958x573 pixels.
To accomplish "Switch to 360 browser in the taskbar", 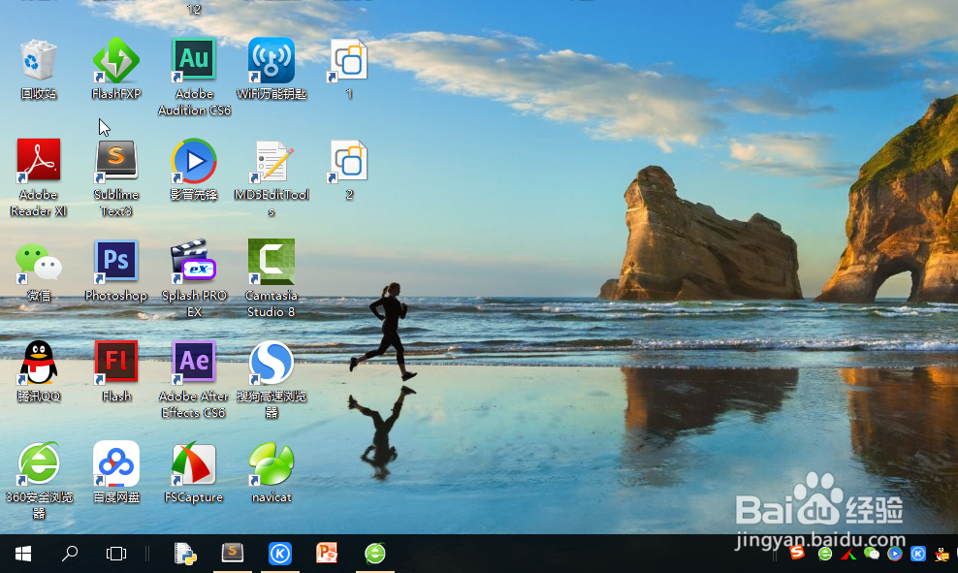I will (x=375, y=554).
